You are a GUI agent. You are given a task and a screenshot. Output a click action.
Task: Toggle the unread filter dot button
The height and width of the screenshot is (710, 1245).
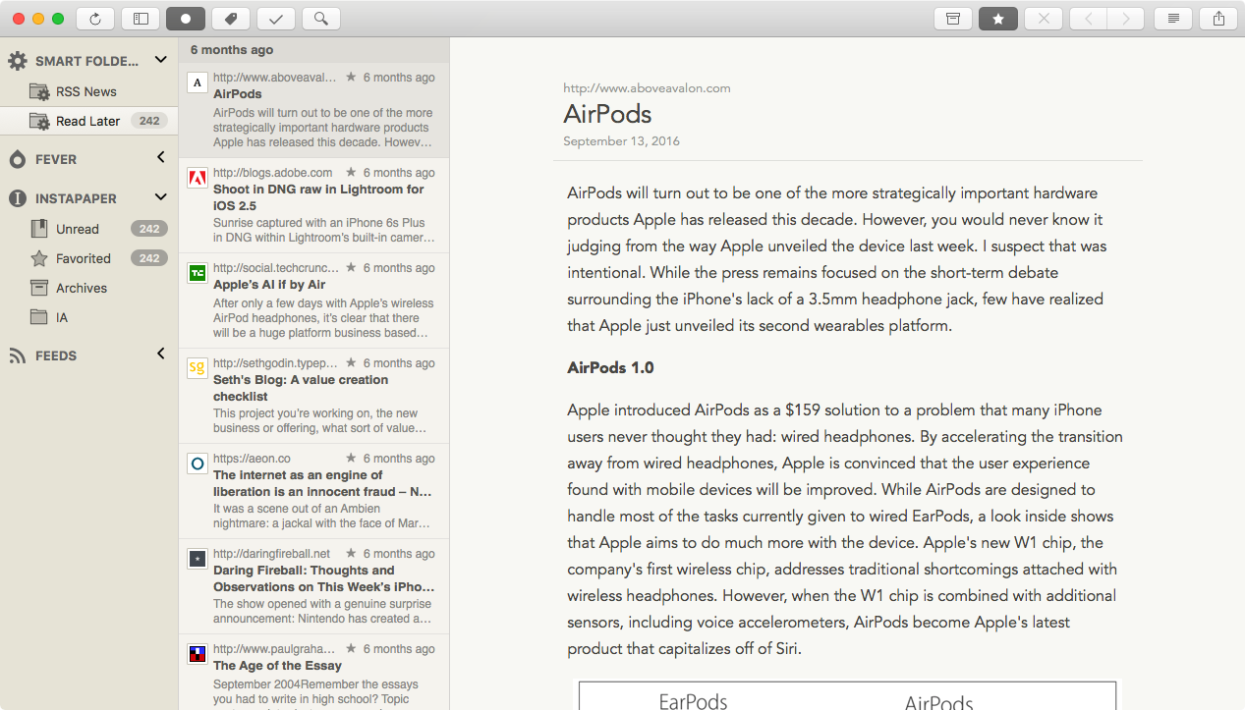(x=186, y=18)
